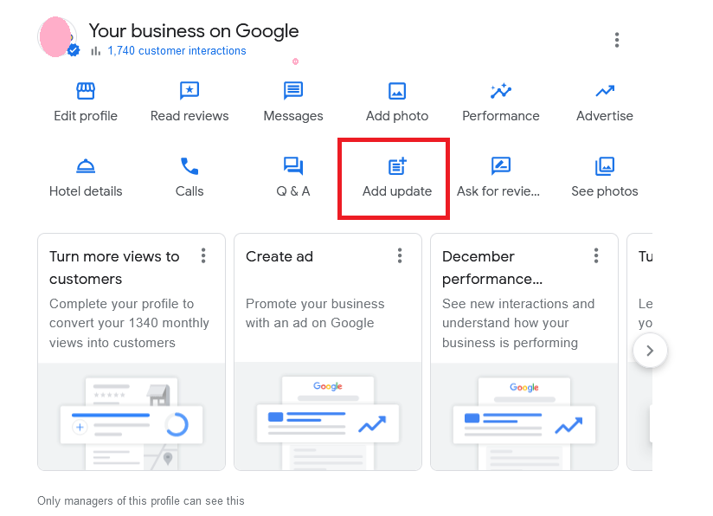
Task: Click the Hotel details label
Action: point(86,191)
